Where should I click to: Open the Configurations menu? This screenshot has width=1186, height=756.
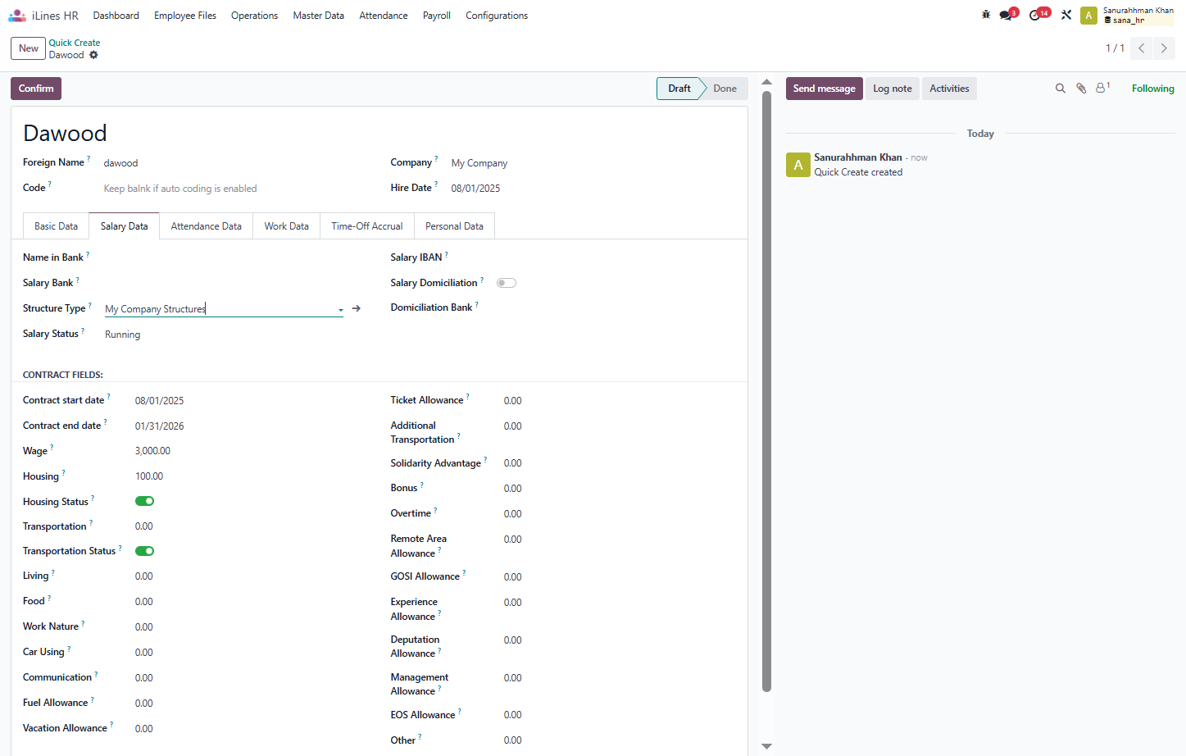[x=497, y=16]
